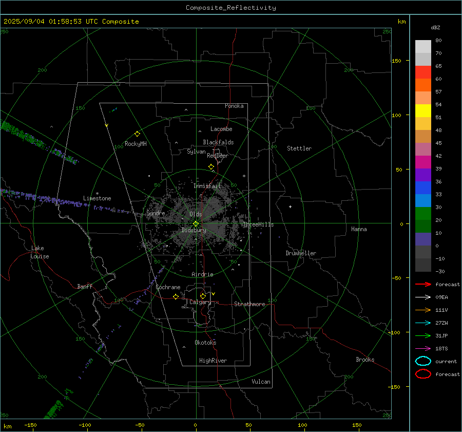
Task: Click the Drumheller label
Action: 301,253
